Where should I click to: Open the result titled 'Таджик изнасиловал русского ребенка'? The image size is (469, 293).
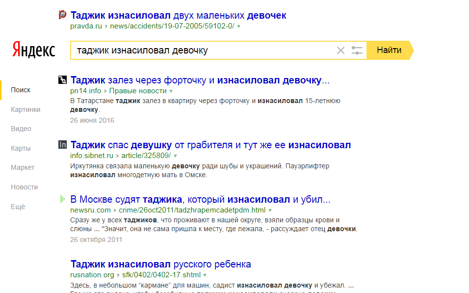click(160, 264)
